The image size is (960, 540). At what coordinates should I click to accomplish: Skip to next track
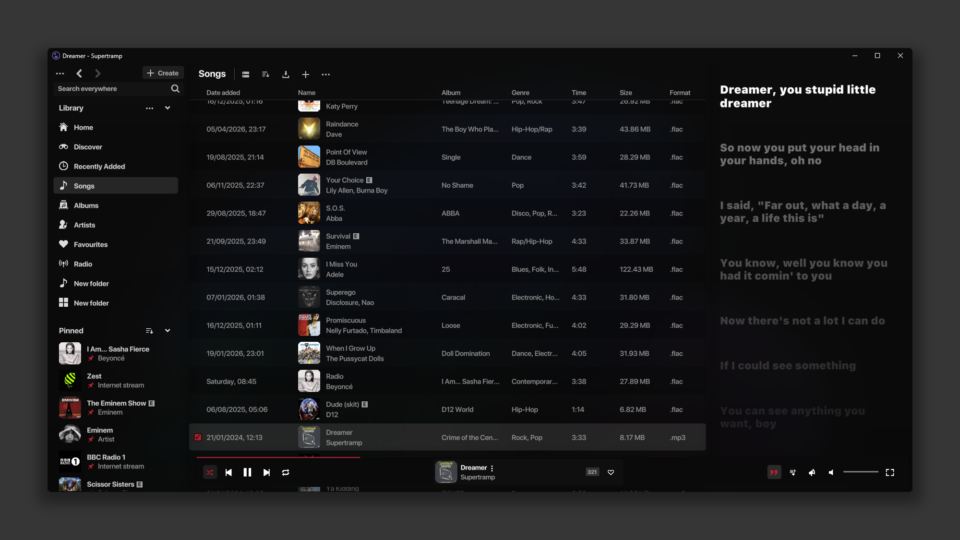pos(266,472)
